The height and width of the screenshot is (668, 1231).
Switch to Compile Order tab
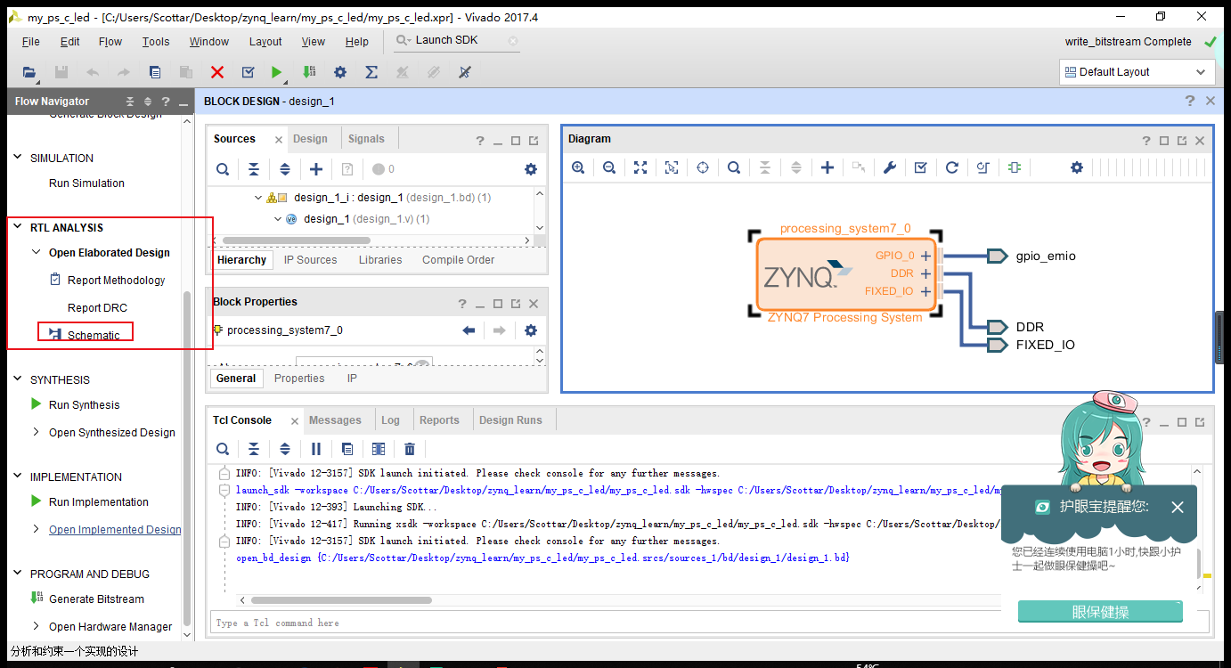click(x=458, y=260)
